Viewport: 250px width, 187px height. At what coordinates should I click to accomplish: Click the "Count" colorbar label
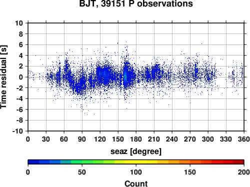pos(136,183)
